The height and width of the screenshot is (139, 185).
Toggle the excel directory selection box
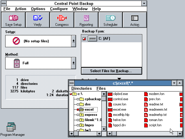click(x=78, y=109)
